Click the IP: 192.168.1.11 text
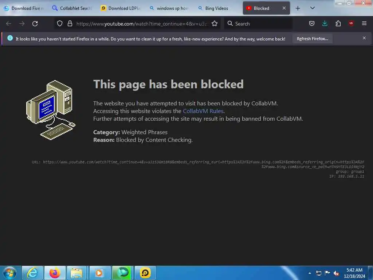This screenshot has width=373, height=280. [x=347, y=176]
